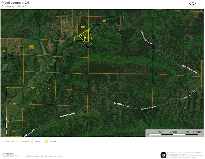
Task: Click the yellow Boundary legend polygon icon
Action: tap(47, 141)
